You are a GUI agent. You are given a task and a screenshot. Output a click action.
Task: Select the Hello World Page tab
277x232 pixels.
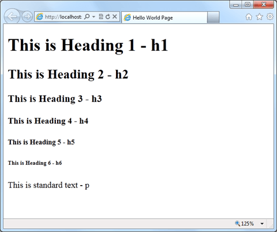(x=164, y=17)
